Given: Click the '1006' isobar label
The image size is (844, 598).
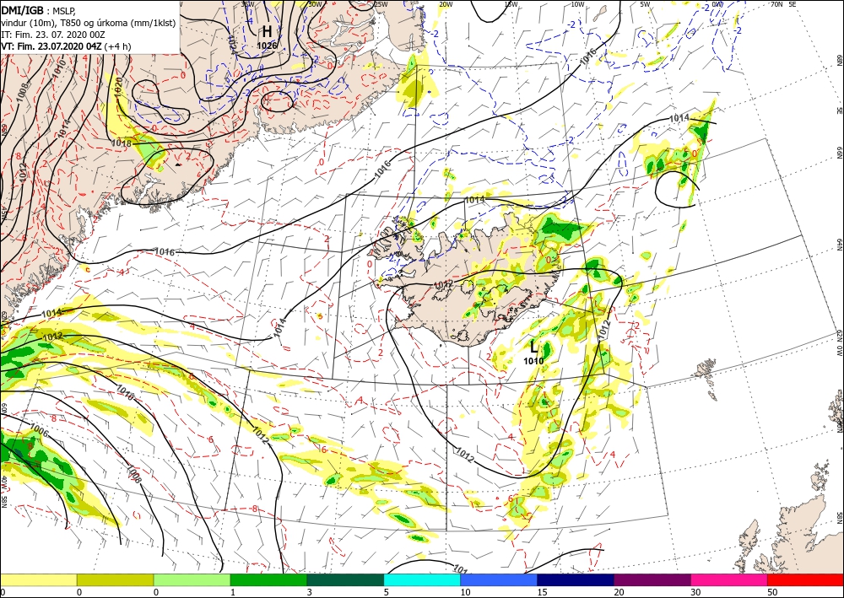Looking at the screenshot, I should (40, 430).
